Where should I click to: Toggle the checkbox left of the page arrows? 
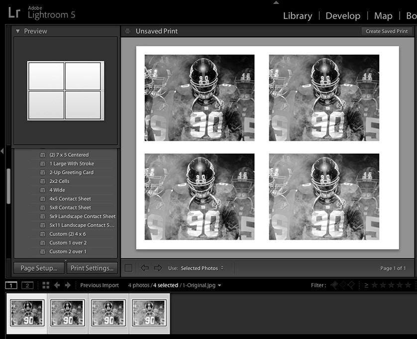coord(128,268)
